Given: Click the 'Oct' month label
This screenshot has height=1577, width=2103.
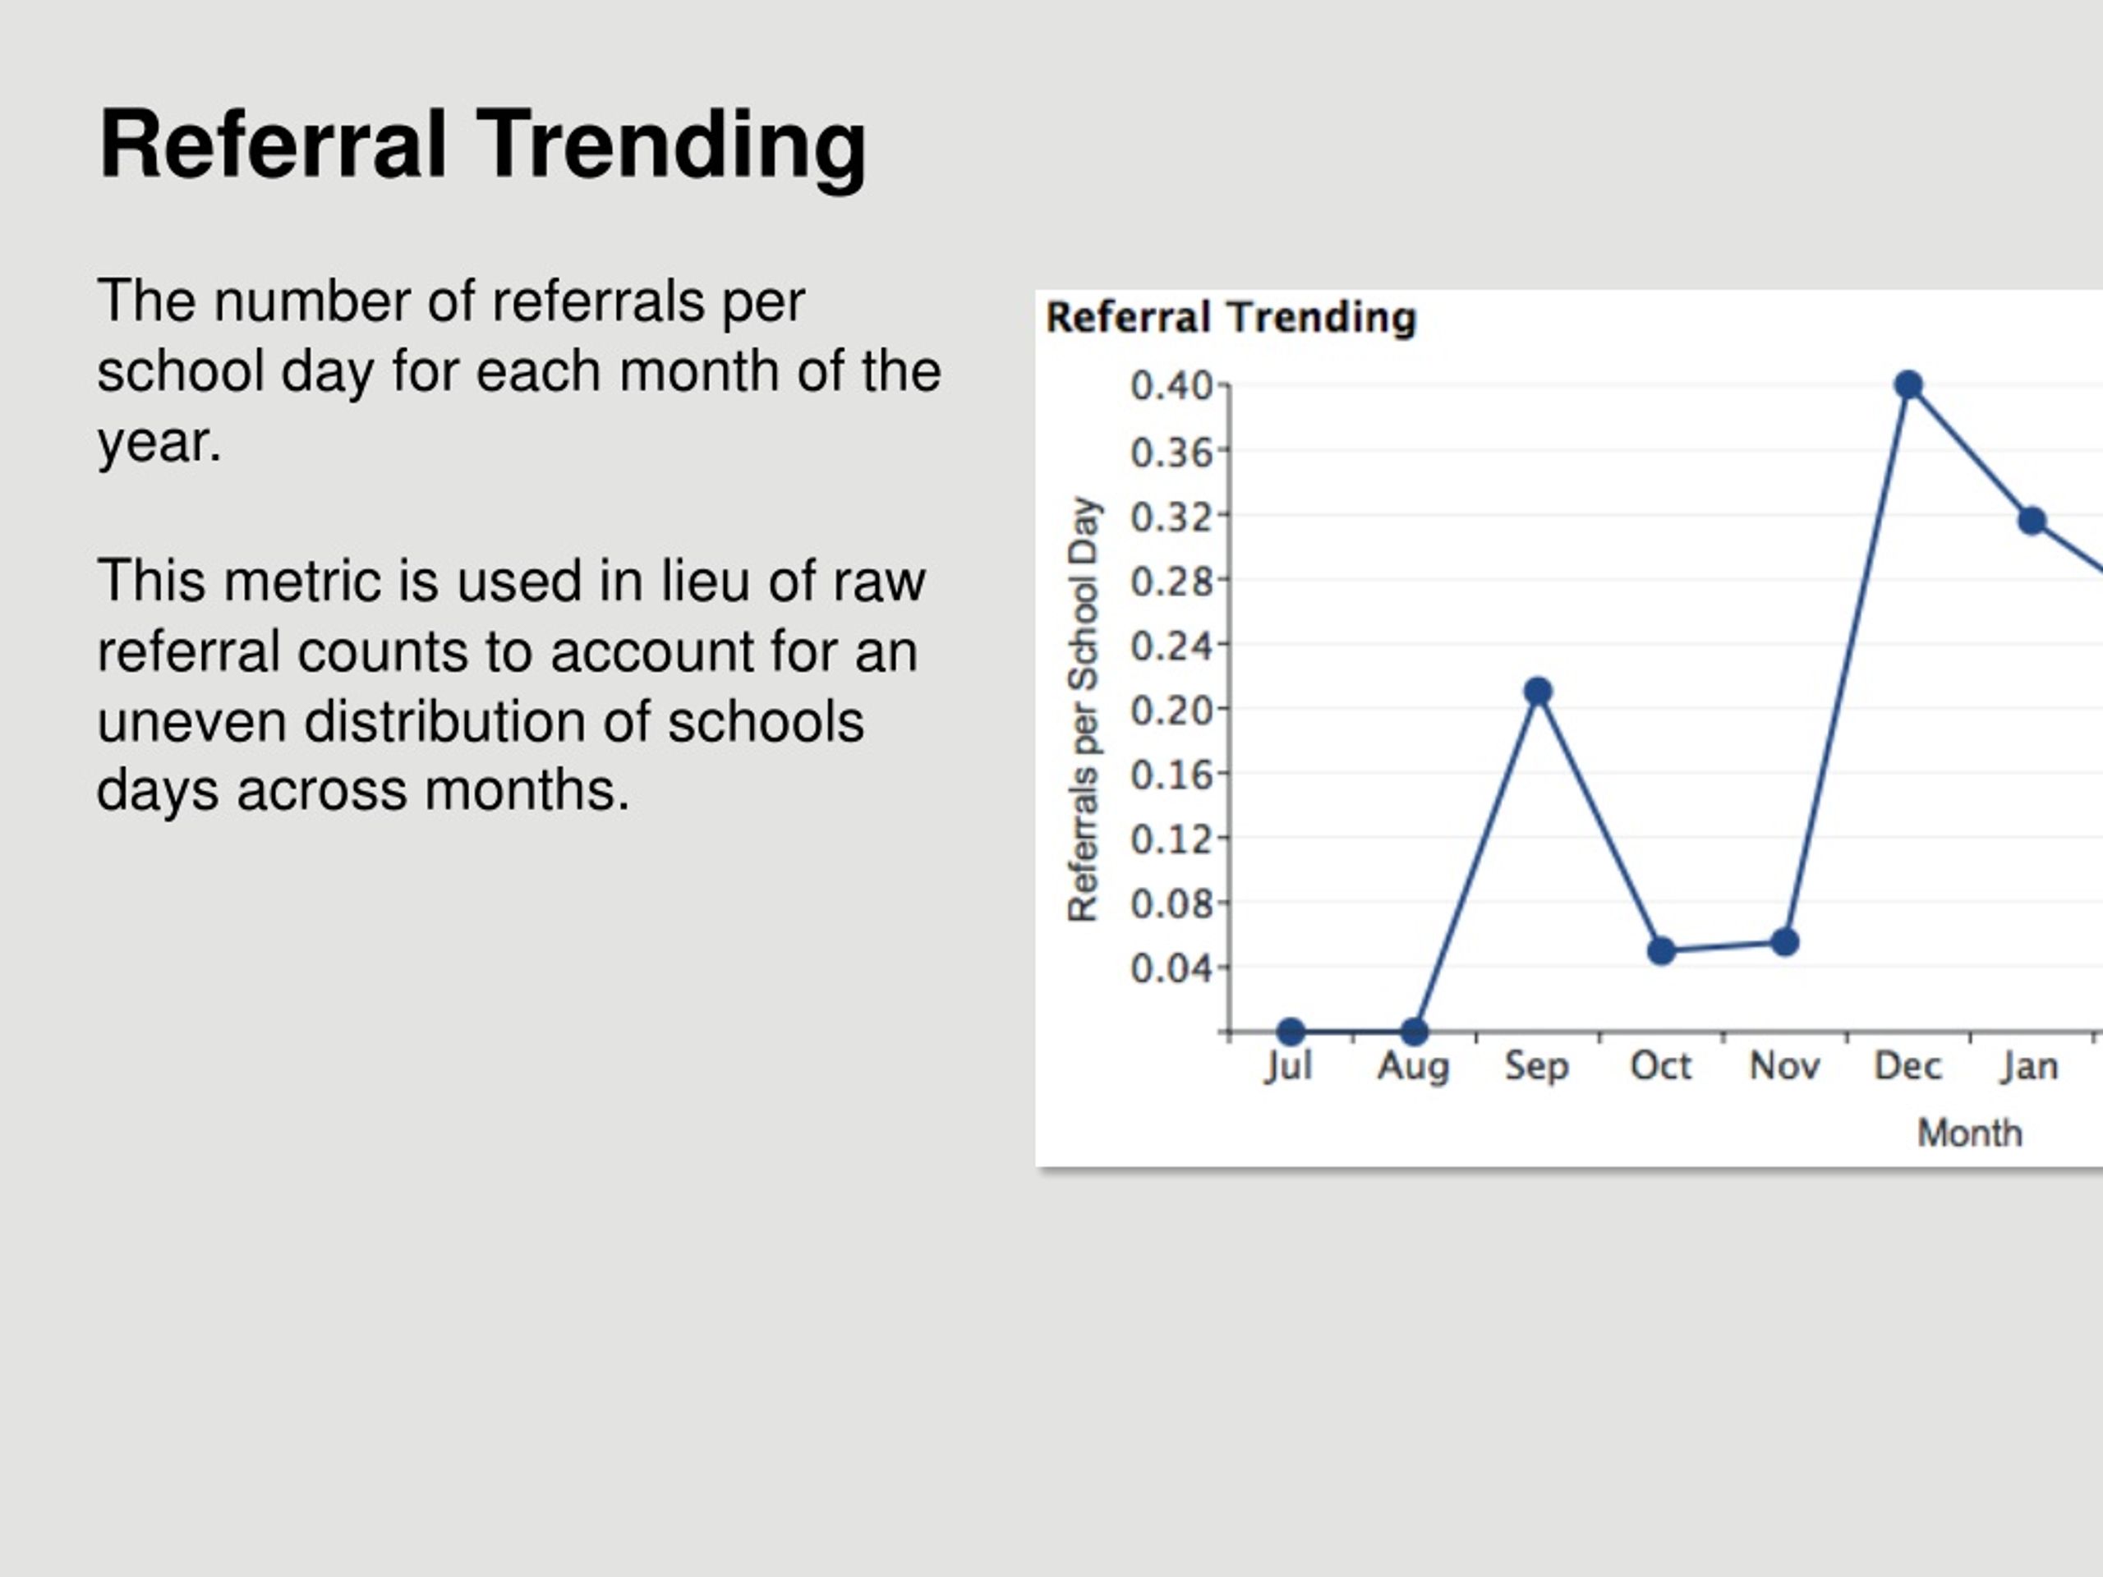Looking at the screenshot, I should tap(1661, 1065).
